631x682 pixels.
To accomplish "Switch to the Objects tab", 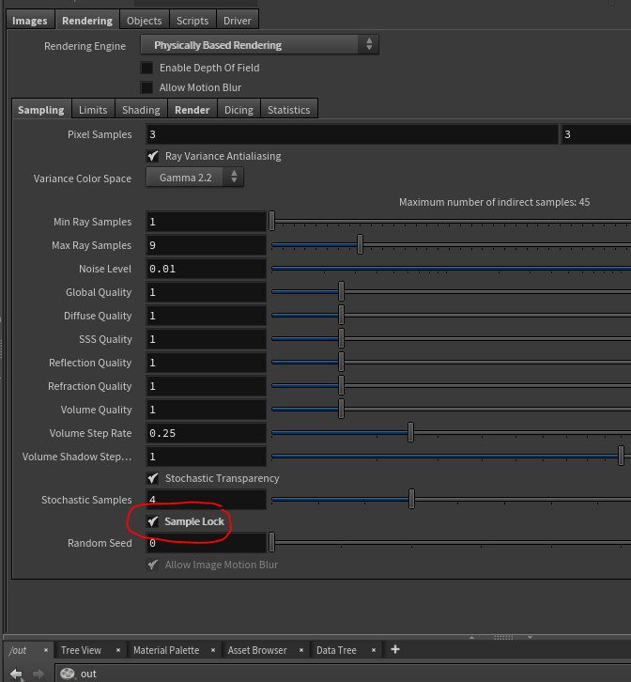I will pos(144,20).
